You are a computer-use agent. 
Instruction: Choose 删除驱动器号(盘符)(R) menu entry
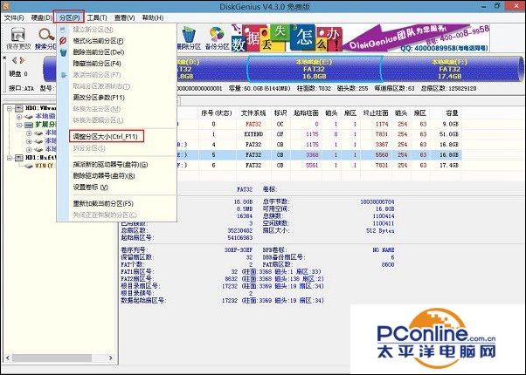(x=104, y=176)
